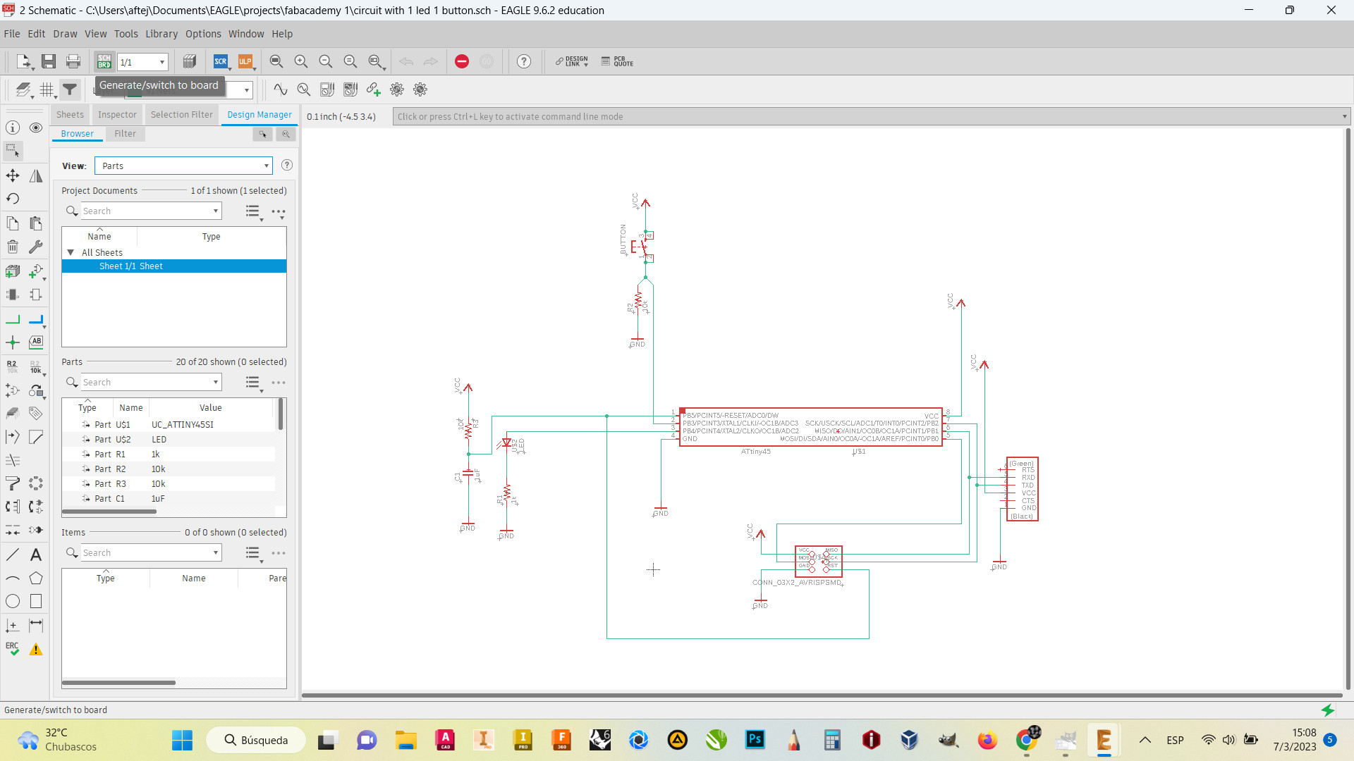Click the Stop command red icon

click(x=462, y=62)
